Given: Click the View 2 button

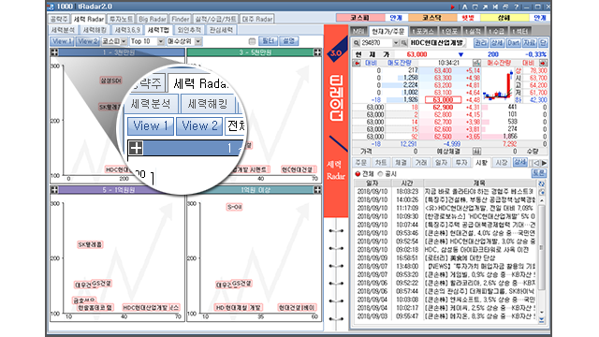Looking at the screenshot, I should 87,41.
